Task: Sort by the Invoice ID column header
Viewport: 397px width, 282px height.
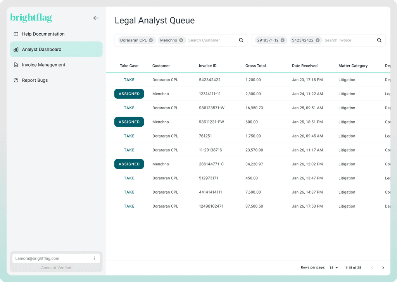Action: click(x=208, y=66)
